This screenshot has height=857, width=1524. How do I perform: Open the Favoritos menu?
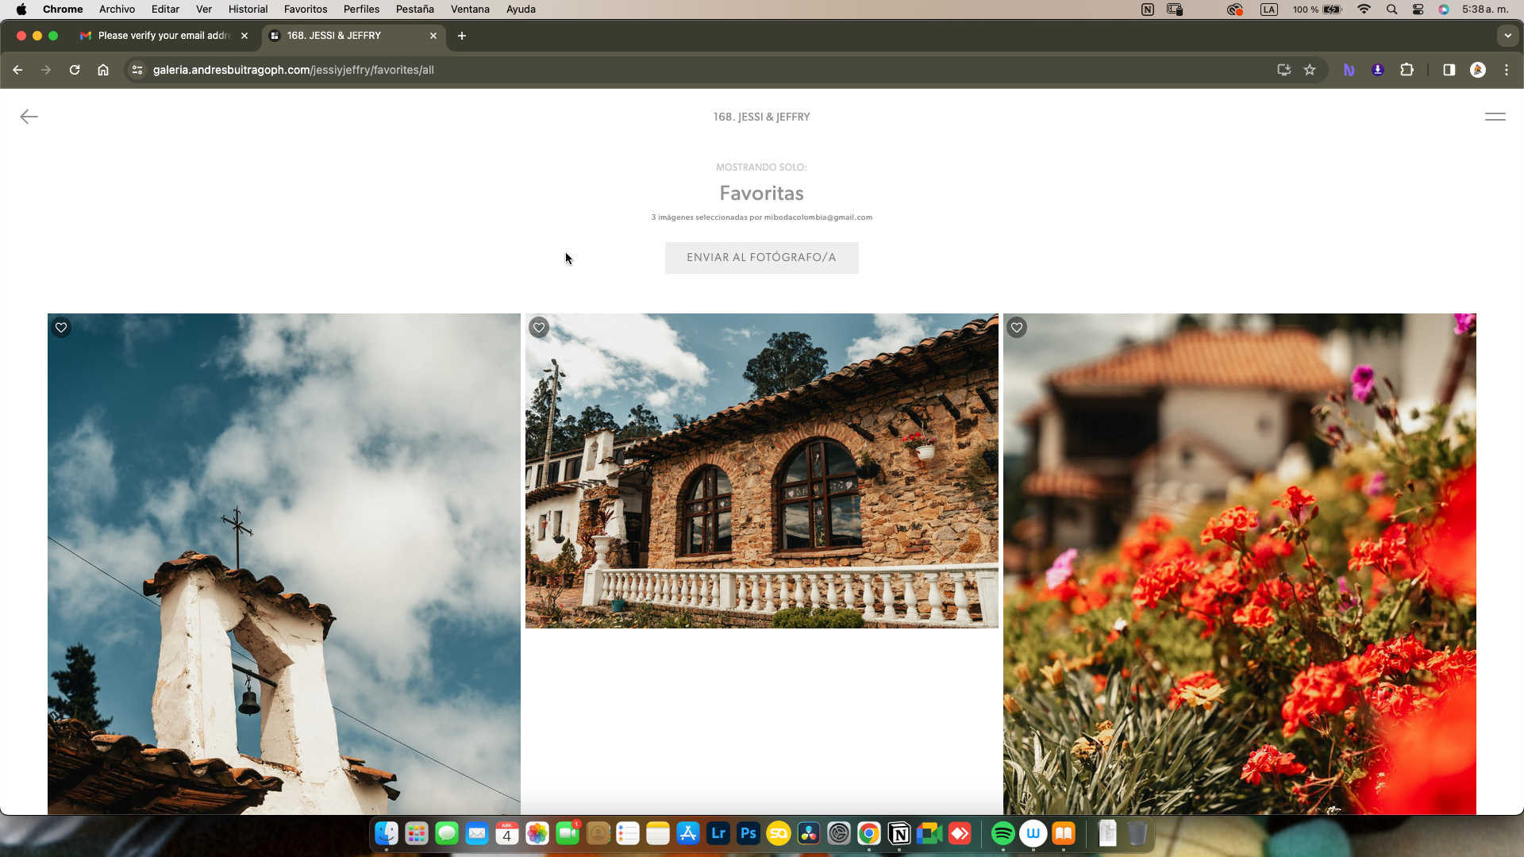306,10
